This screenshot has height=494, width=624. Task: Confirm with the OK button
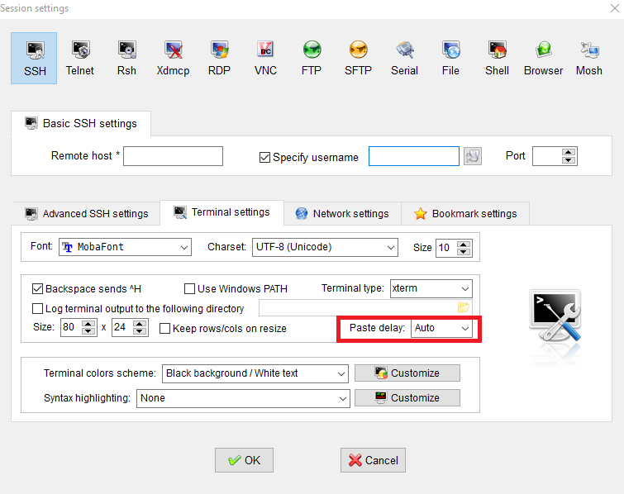pos(244,460)
